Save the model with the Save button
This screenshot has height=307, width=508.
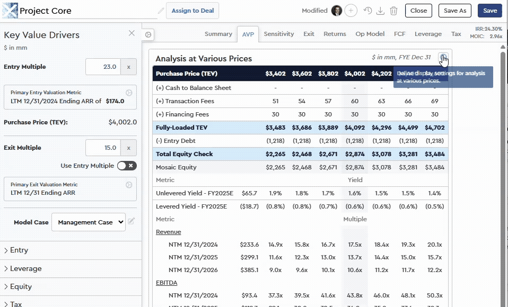tap(489, 10)
